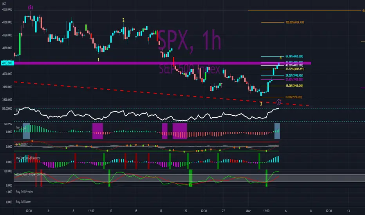This screenshot has height=215, width=365.
Task: Click the 17 date label on time axis
Action: pos(161,211)
